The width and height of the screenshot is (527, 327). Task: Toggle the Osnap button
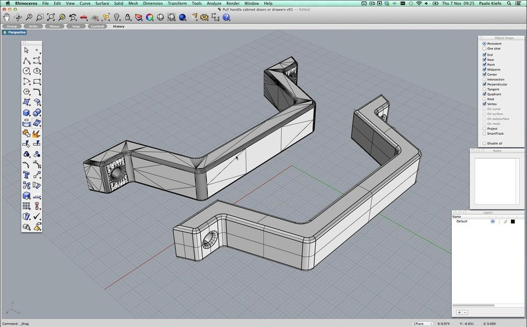point(12,26)
